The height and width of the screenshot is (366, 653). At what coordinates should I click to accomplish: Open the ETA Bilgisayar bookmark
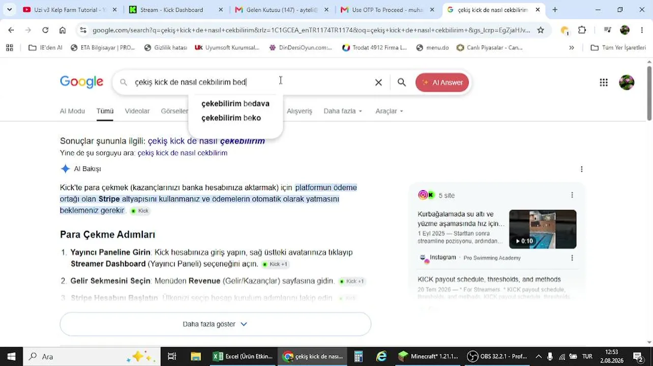click(103, 47)
